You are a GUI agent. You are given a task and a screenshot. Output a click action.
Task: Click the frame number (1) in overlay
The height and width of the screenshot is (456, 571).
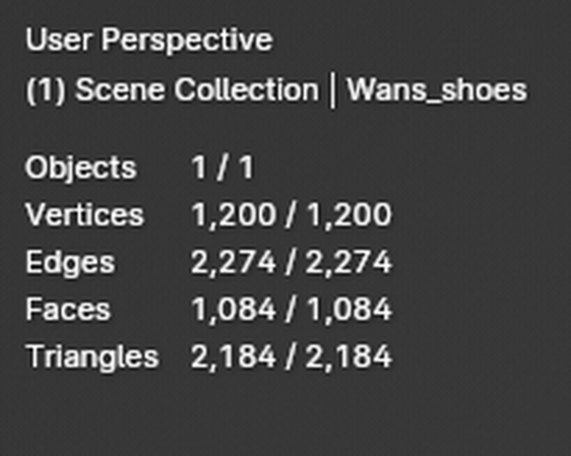point(46,90)
